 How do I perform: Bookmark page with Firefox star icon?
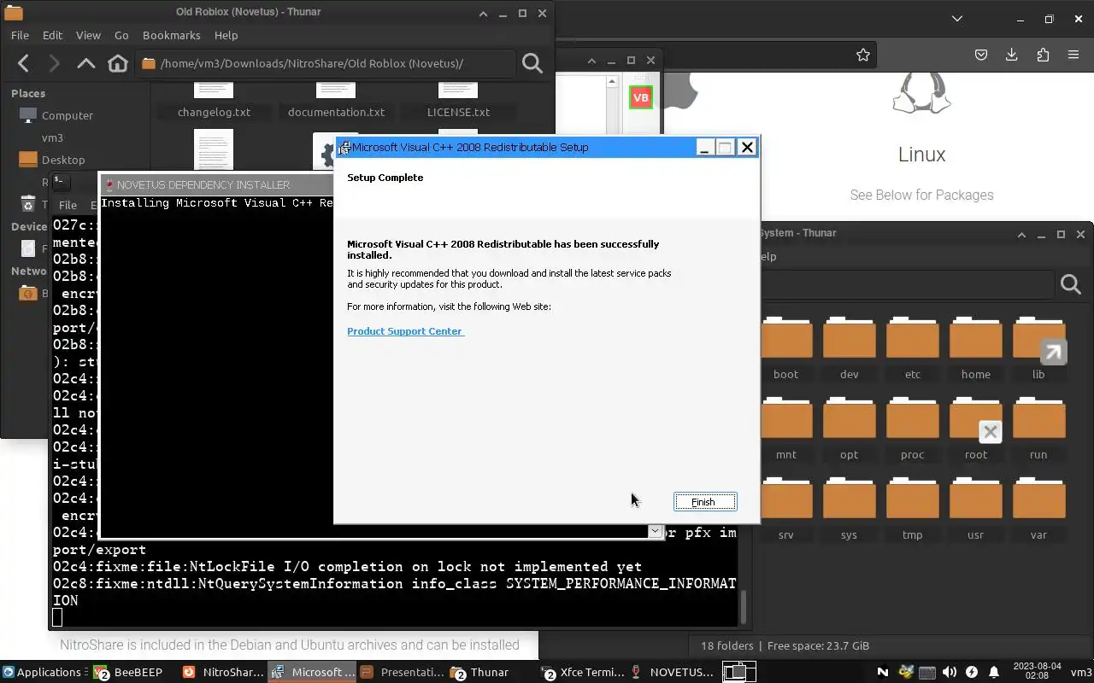point(863,55)
